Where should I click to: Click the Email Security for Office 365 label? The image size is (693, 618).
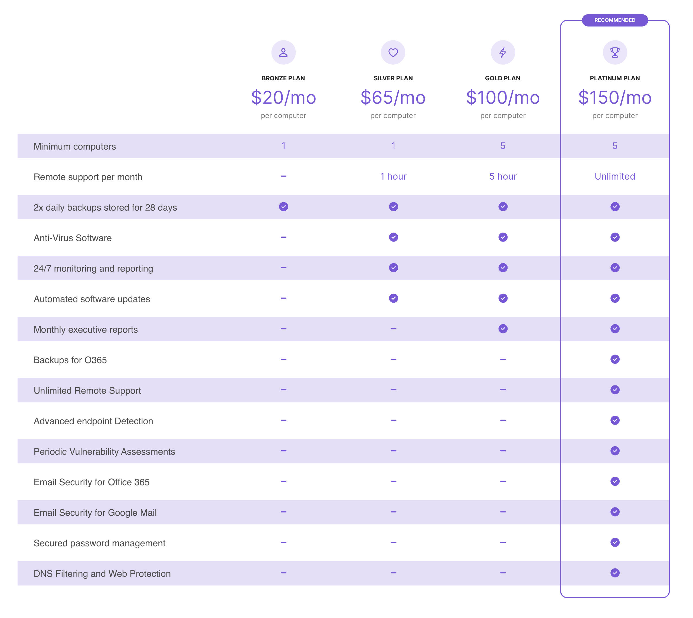[x=91, y=482]
